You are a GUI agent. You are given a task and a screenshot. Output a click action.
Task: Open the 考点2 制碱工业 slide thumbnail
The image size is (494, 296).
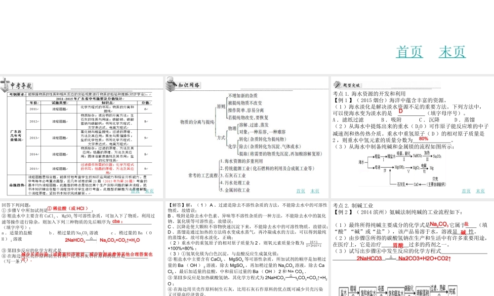[x=412, y=248]
